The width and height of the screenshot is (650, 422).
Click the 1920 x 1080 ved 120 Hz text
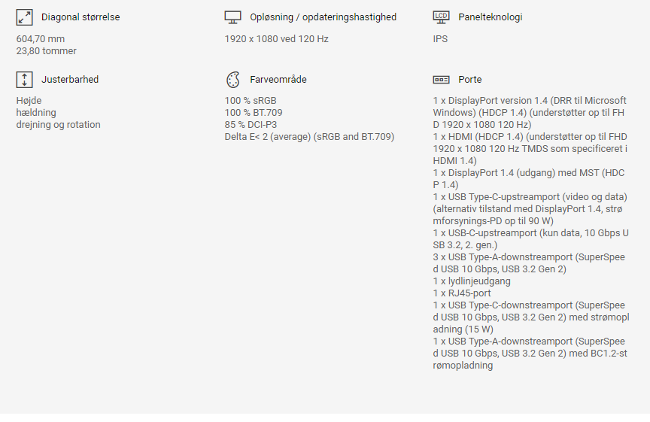pyautogui.click(x=276, y=39)
